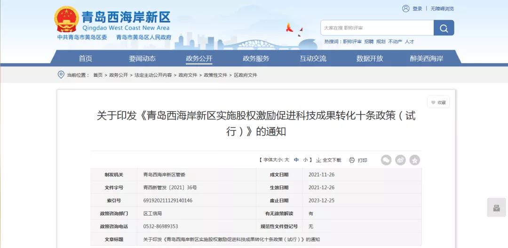The height and width of the screenshot is (248, 508).
Task: Set font size to 大
Action: tap(286, 160)
